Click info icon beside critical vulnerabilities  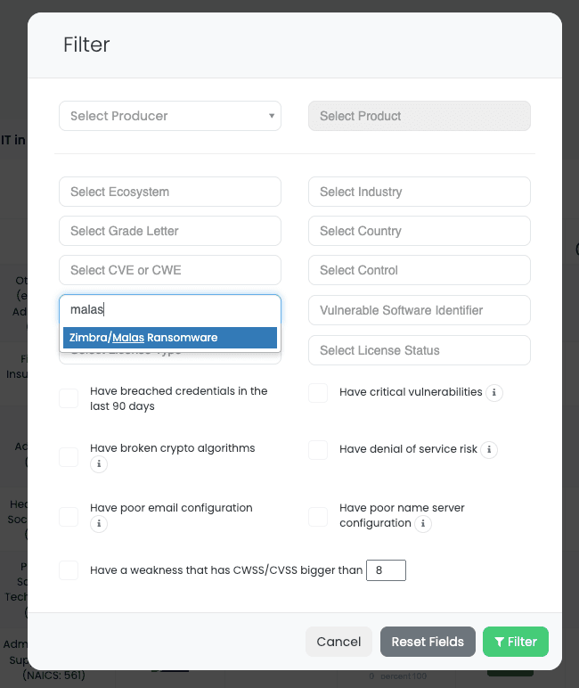click(494, 393)
